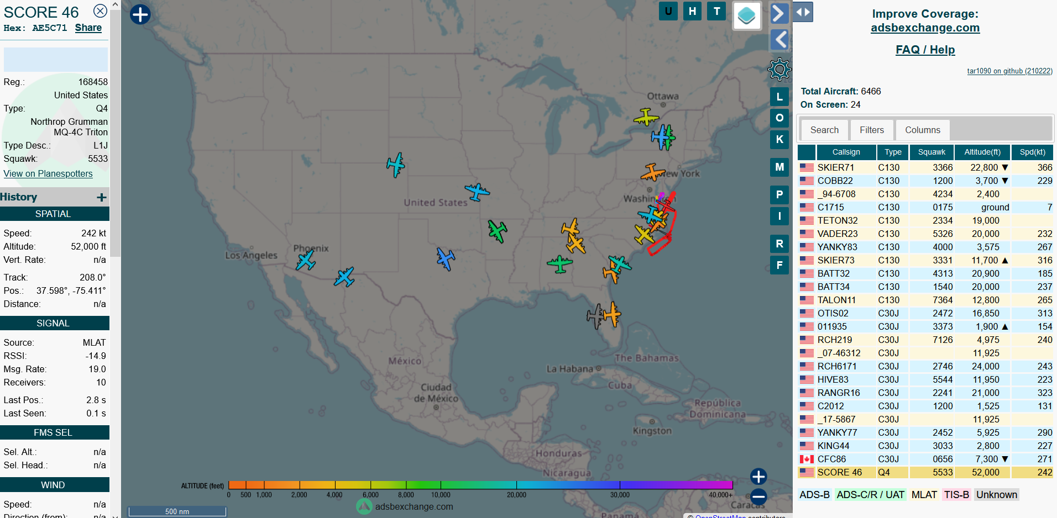Click the ADS-B legend label
Image resolution: width=1057 pixels, height=518 pixels.
click(x=814, y=495)
